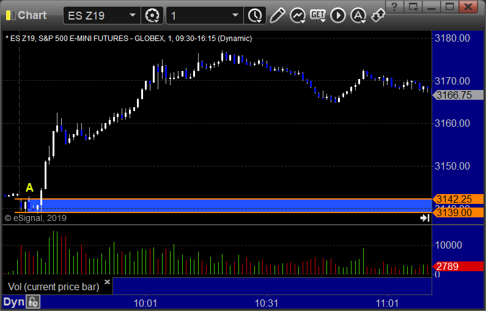Image resolution: width=486 pixels, height=311 pixels.
Task: Open the interval dropdown showing 1
Action: [x=235, y=15]
